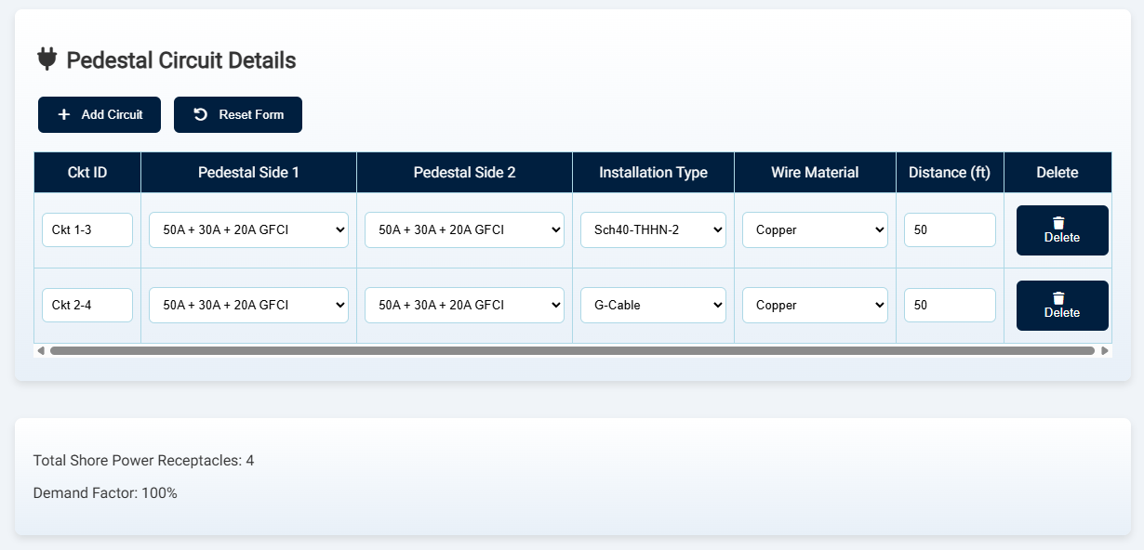1144x550 pixels.
Task: Click the scrollbar left arrow
Action: (x=40, y=351)
